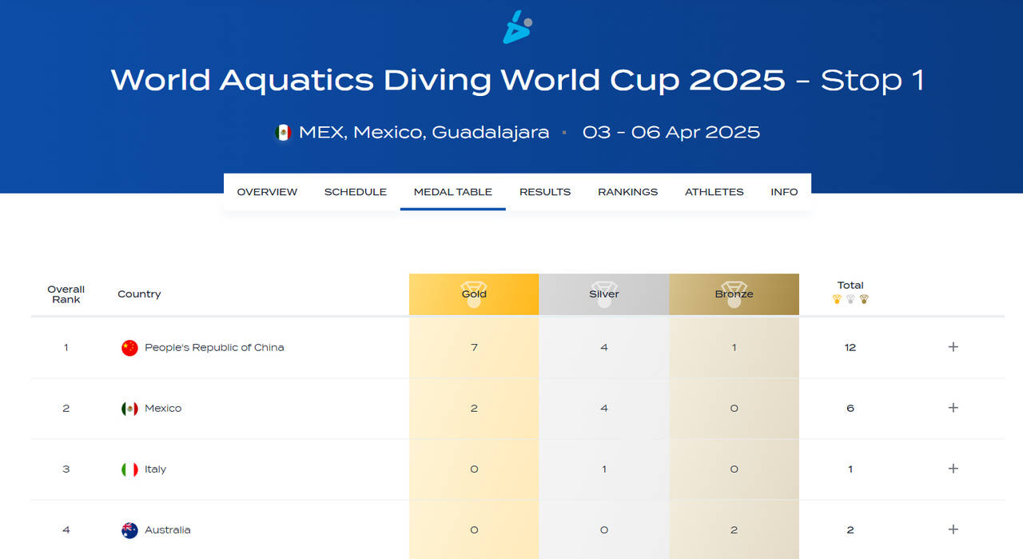Click the Mexico flag beside Guadalajara
This screenshot has height=559, width=1023.
(x=283, y=133)
